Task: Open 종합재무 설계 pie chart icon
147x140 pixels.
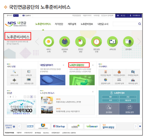Action: point(106,80)
